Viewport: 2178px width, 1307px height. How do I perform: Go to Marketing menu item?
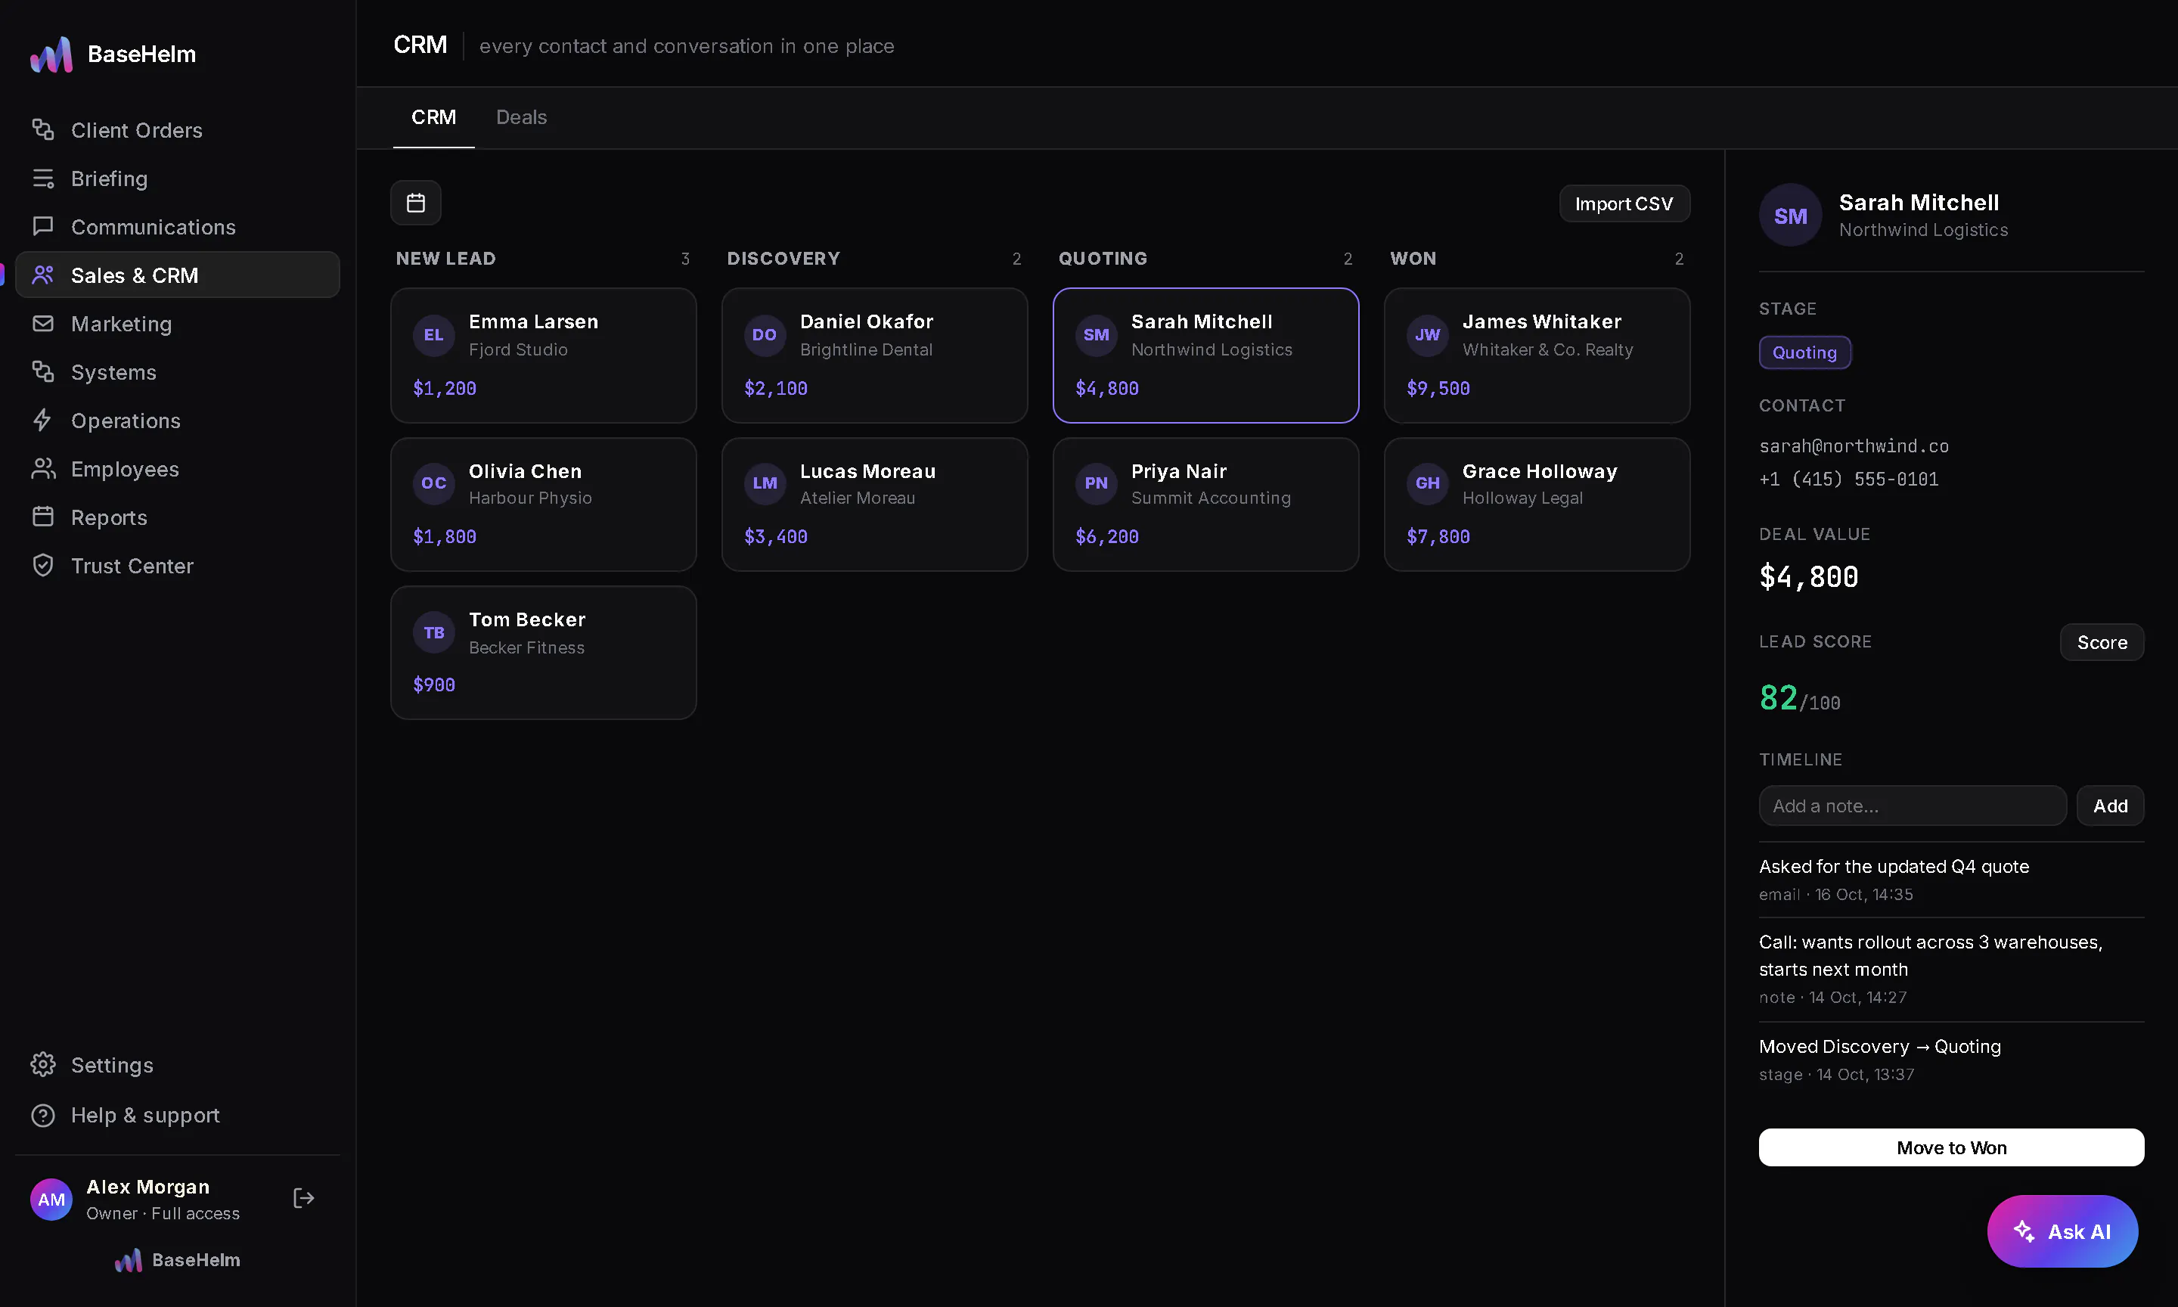click(177, 323)
